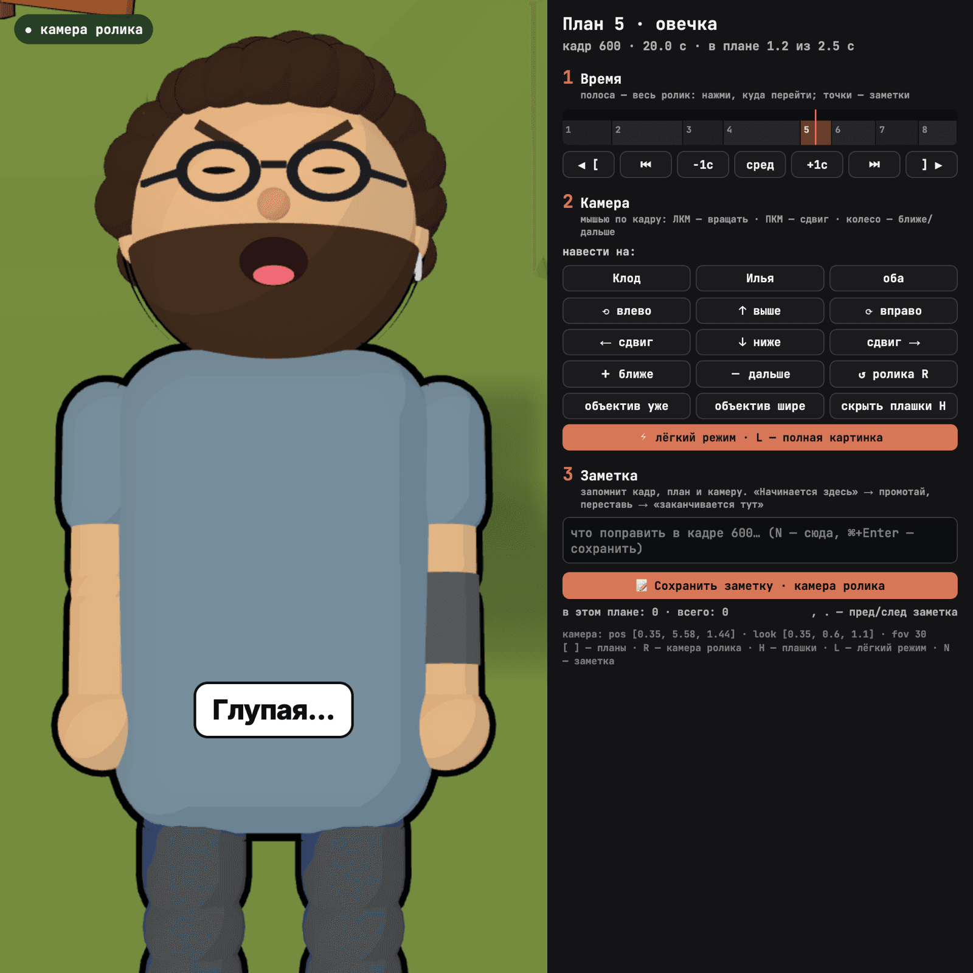Skip to the start of the shot
Screen dimensions: 973x973
click(x=645, y=165)
